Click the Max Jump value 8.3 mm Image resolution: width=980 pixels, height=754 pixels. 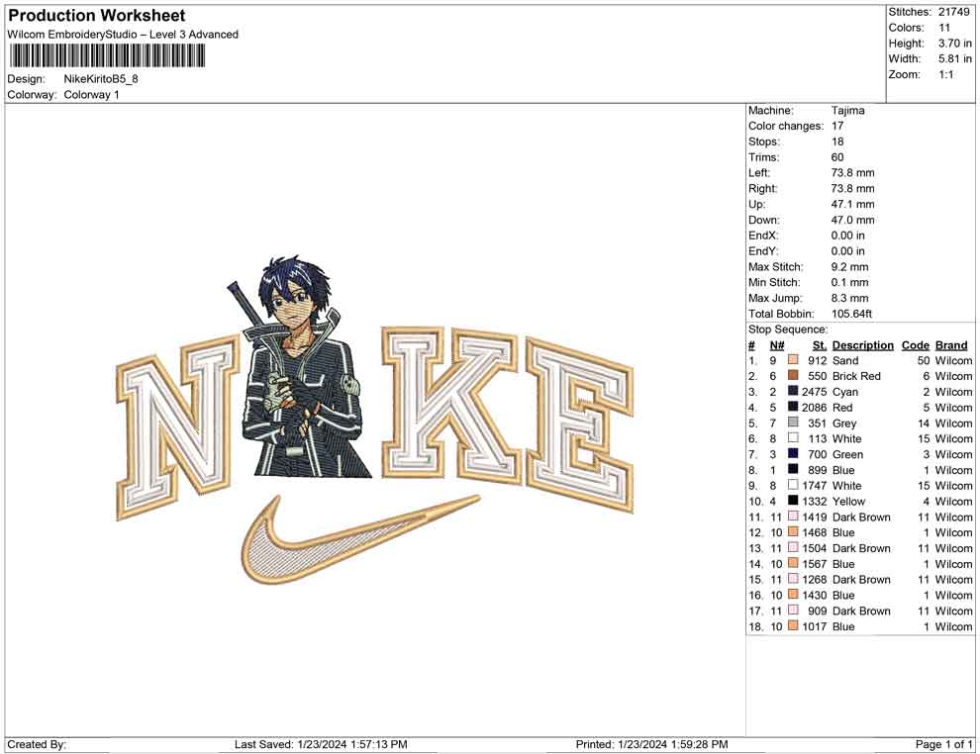tap(849, 298)
